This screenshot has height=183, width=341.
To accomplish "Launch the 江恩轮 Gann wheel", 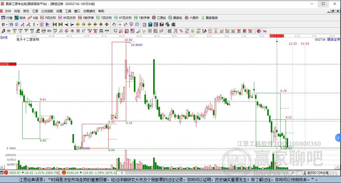I will (159, 18).
